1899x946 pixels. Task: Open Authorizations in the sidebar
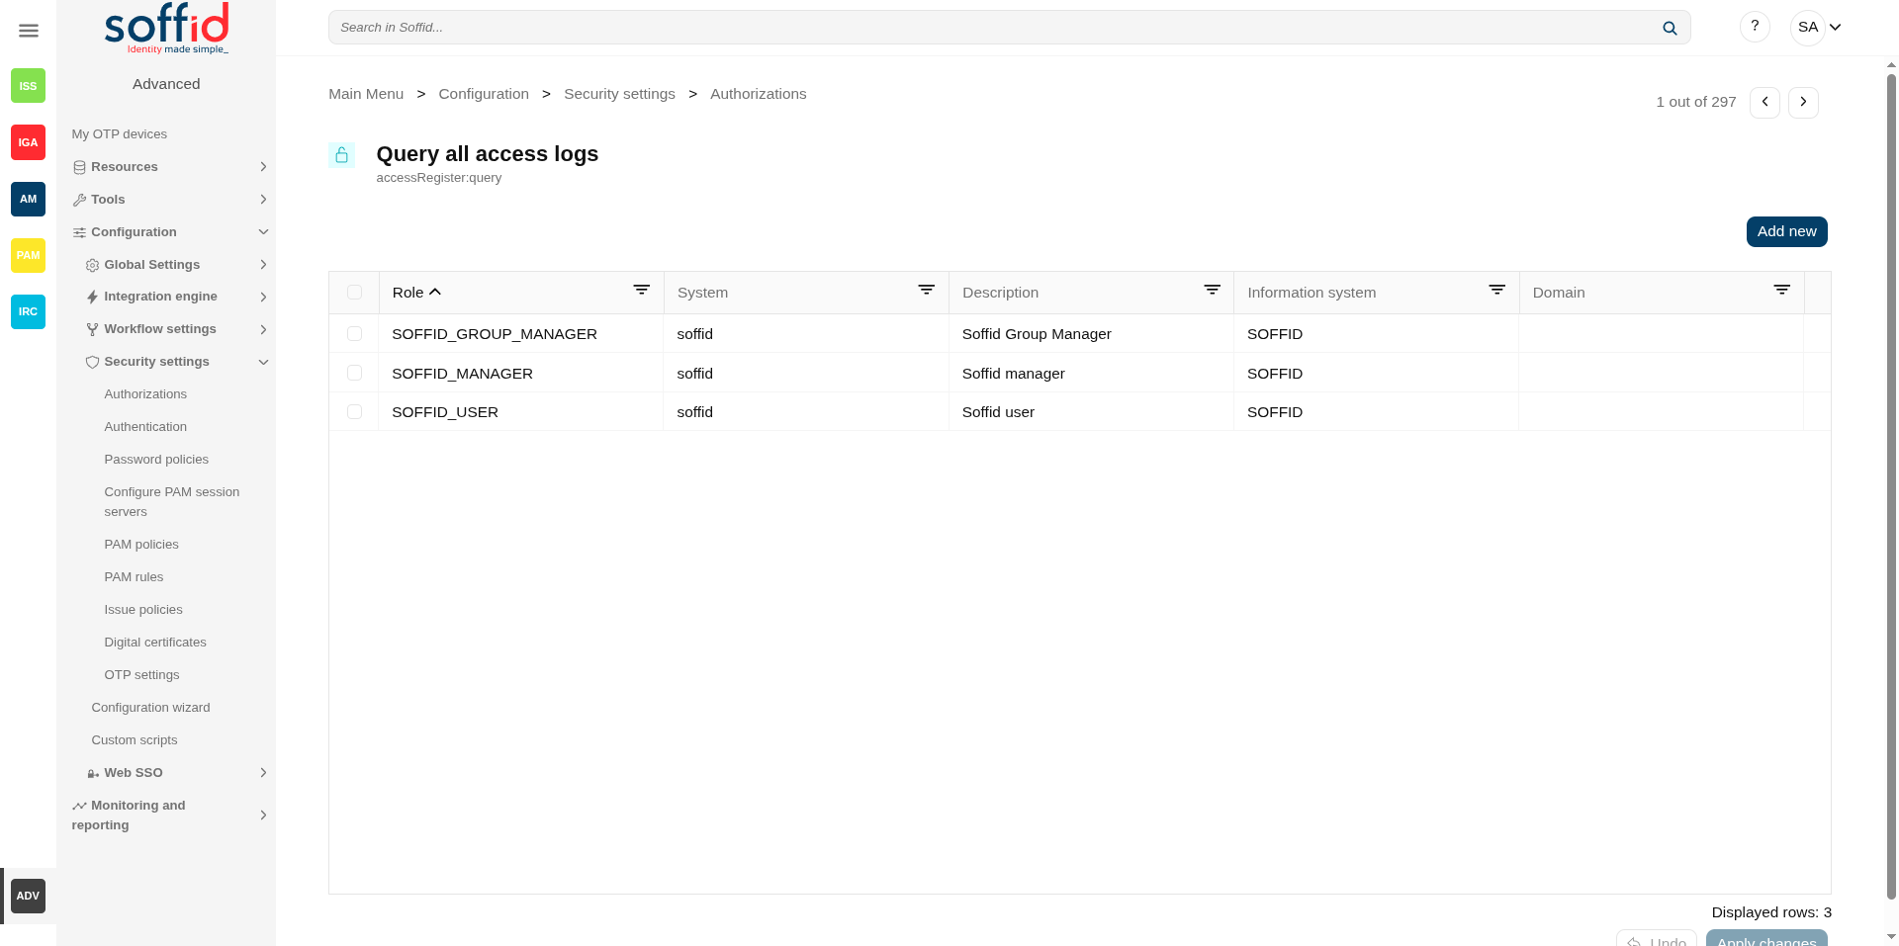[x=145, y=394]
